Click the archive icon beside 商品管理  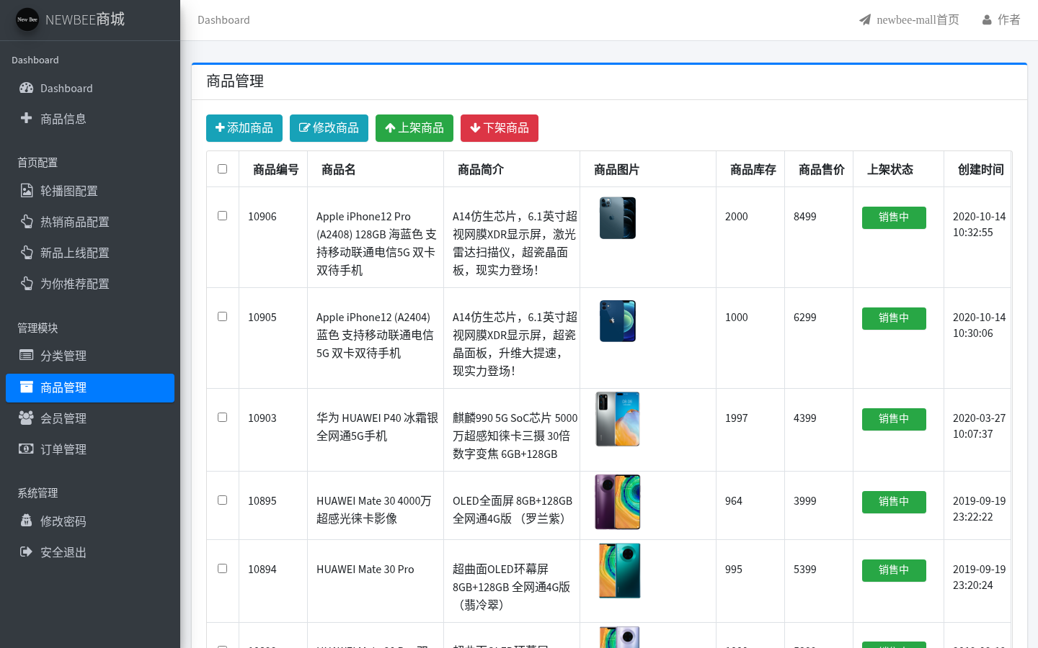tap(27, 387)
